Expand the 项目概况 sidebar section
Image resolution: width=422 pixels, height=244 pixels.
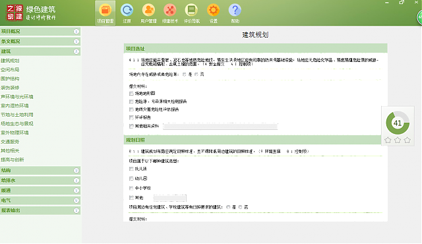coord(40,32)
